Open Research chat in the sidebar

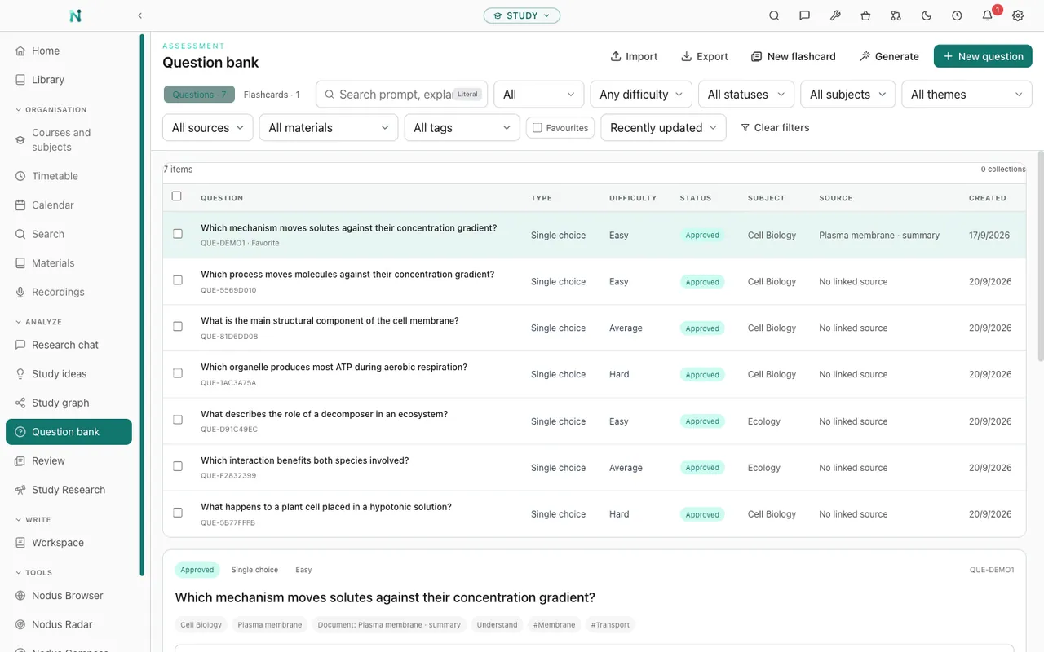click(x=69, y=345)
